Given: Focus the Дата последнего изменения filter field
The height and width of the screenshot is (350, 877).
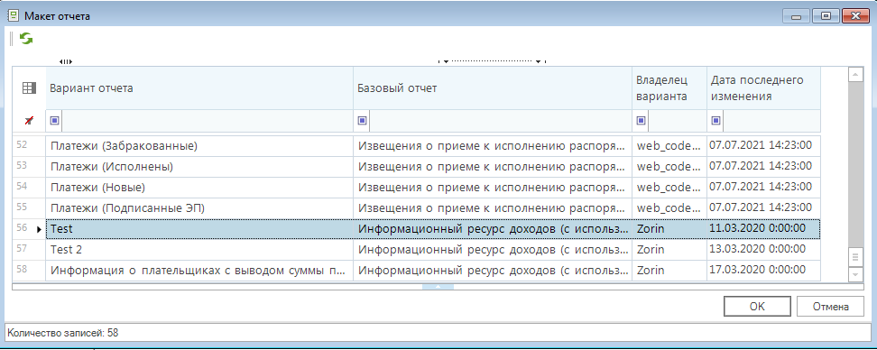Looking at the screenshot, I should tap(771, 120).
